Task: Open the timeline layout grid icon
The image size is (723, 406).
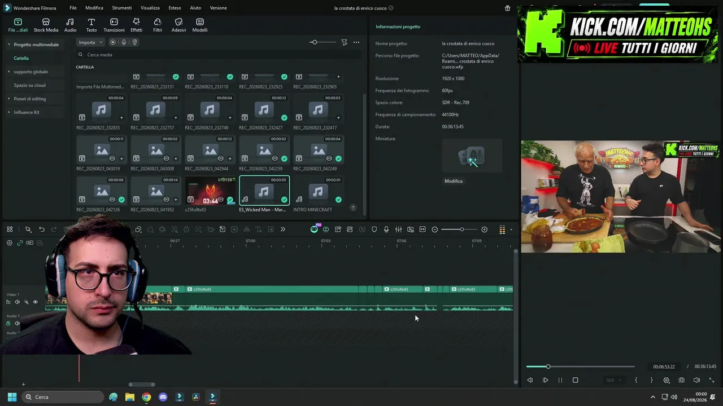Action: (10, 230)
